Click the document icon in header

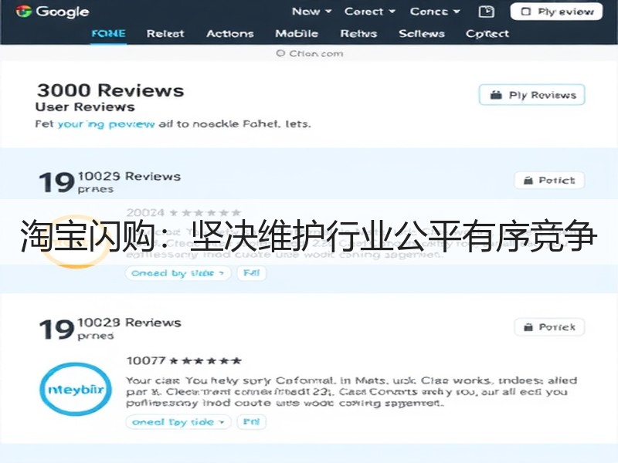tap(487, 12)
